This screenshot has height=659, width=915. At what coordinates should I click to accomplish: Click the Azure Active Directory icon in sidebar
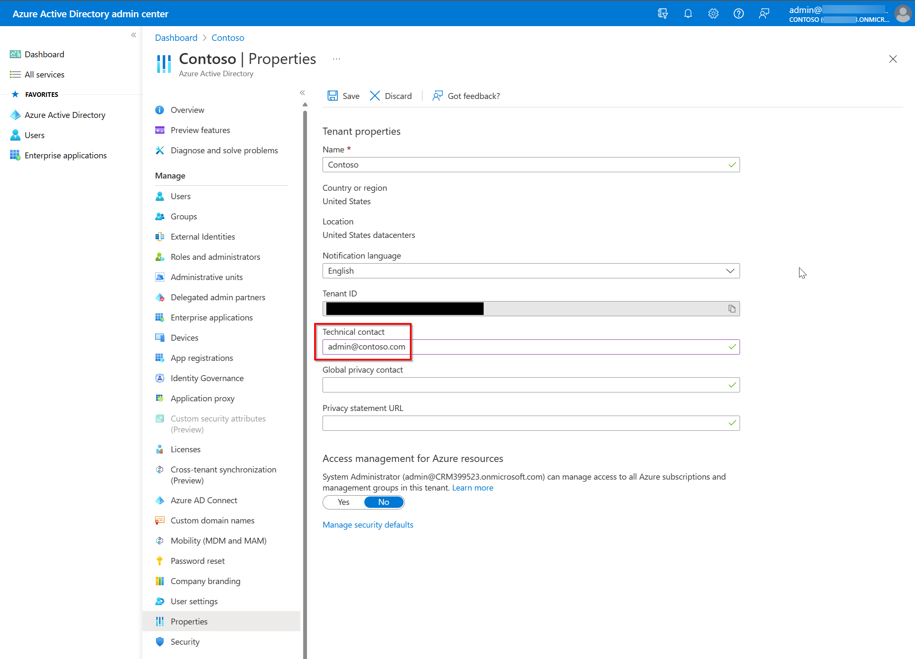tap(15, 114)
